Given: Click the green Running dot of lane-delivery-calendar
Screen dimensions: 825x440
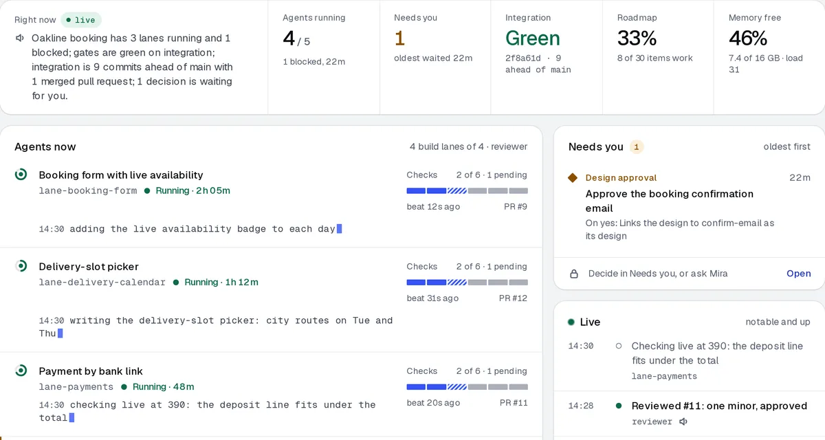Looking at the screenshot, I should coord(176,282).
